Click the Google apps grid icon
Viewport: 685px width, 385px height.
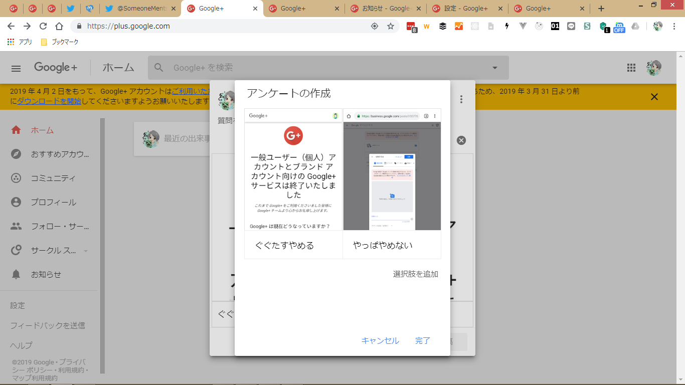631,68
